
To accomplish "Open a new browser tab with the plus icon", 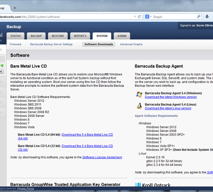I will pyautogui.click(x=15, y=8).
